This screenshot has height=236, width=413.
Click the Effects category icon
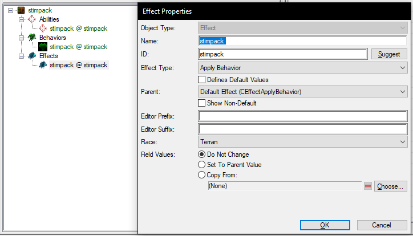(32, 56)
